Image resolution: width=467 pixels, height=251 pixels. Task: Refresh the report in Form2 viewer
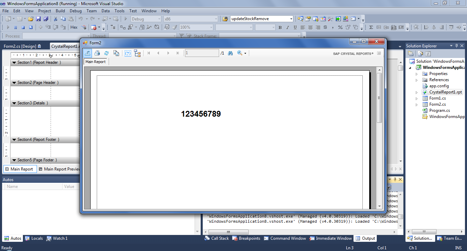tap(107, 53)
